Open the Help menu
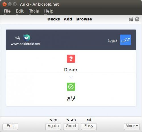This screenshot has width=142, height=132. point(49,11)
